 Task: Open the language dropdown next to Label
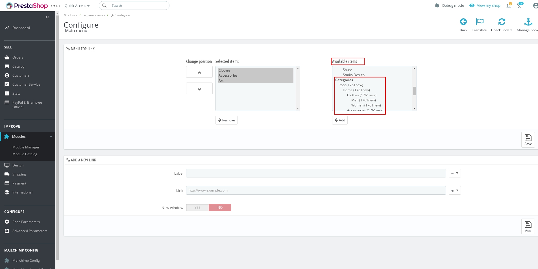tap(454, 173)
